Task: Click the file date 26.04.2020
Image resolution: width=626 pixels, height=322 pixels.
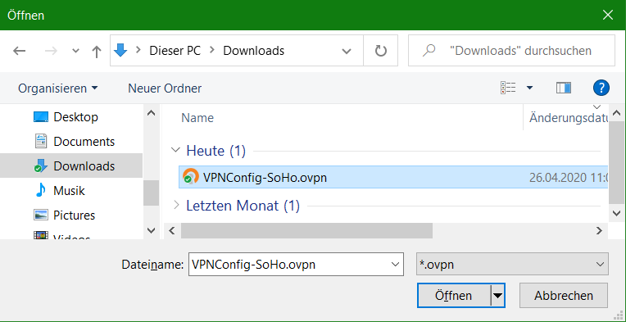Action: (x=569, y=177)
